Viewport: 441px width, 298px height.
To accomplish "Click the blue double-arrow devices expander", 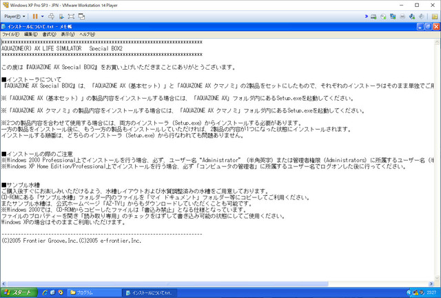I will coord(366,17).
